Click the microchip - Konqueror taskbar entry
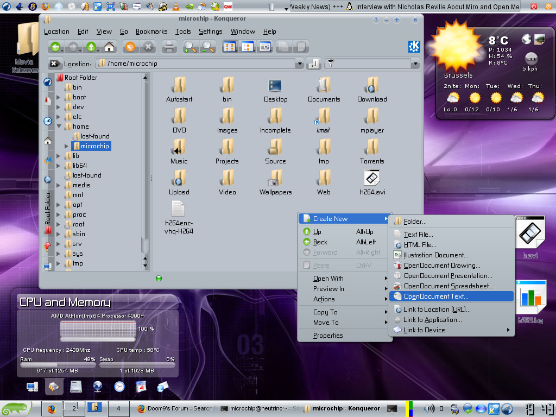The width and height of the screenshot is (556, 417). click(x=342, y=408)
